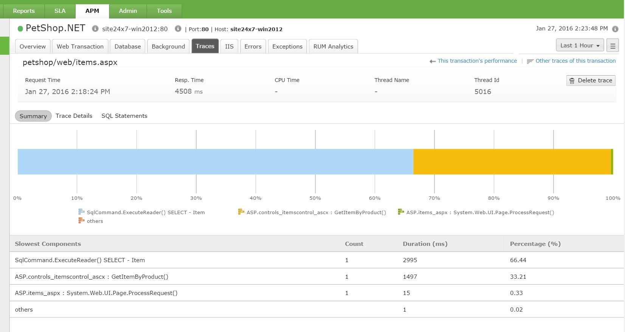Switch to RUM Analytics tab
This screenshot has height=332, width=625.
pos(333,46)
